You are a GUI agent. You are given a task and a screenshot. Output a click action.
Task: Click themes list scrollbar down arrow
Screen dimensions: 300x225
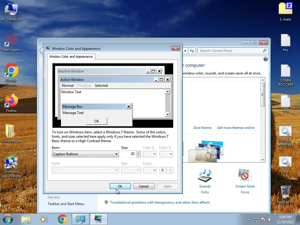pyautogui.click(x=263, y=160)
